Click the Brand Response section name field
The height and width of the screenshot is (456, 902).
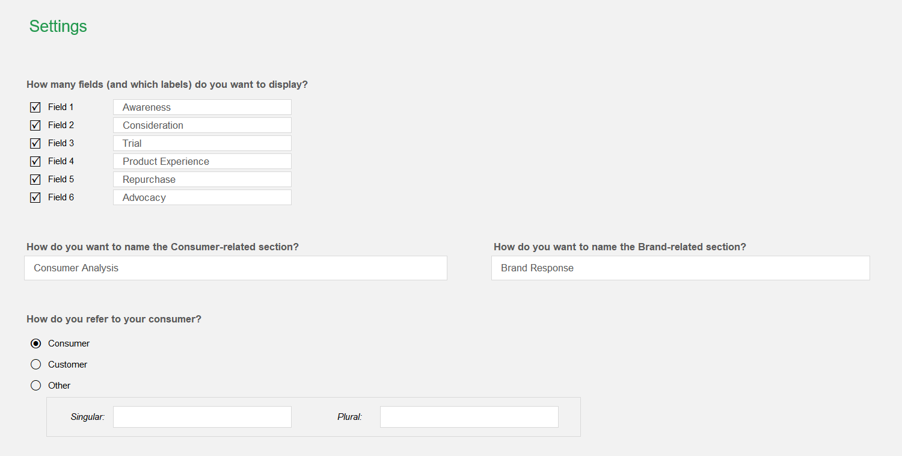[x=680, y=268]
